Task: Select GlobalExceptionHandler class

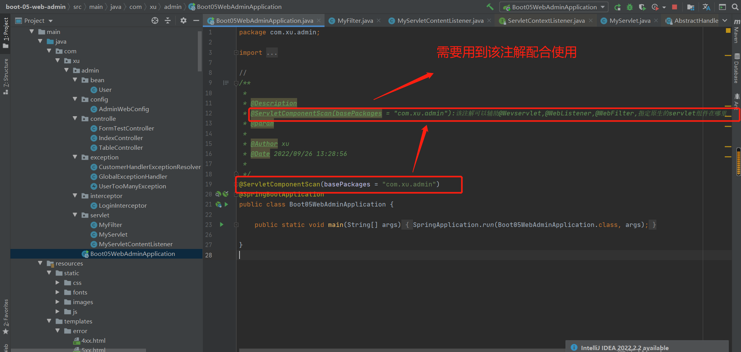Action: (133, 176)
